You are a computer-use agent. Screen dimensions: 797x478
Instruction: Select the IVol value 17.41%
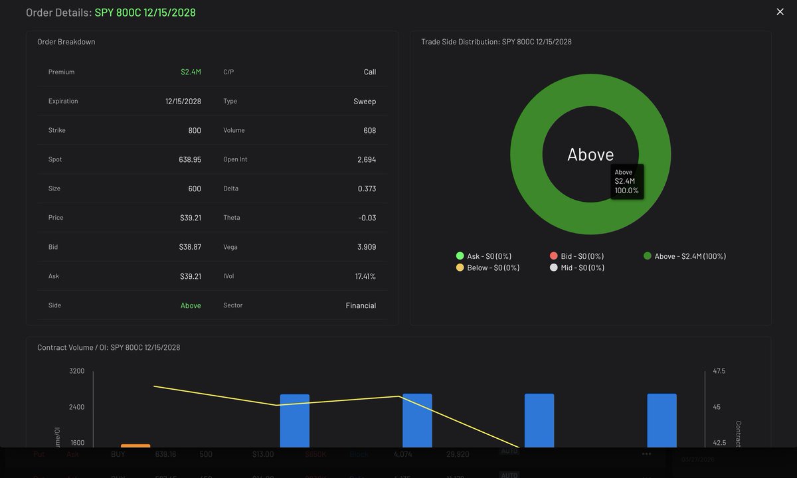365,276
